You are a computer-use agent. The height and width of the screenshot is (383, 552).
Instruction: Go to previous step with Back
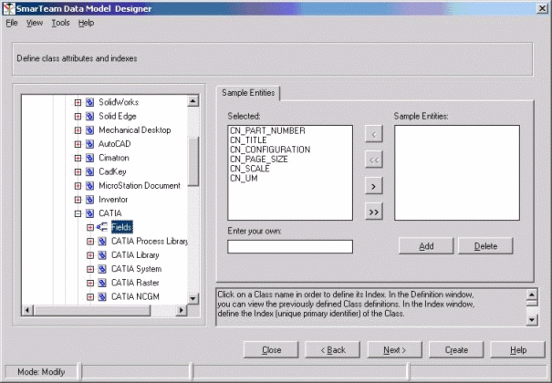333,350
